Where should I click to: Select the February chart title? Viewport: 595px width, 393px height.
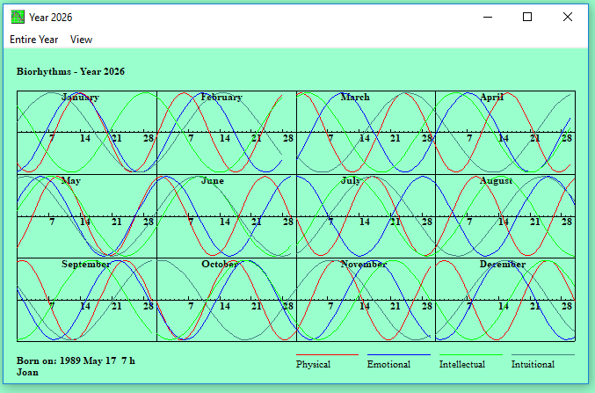[221, 98]
